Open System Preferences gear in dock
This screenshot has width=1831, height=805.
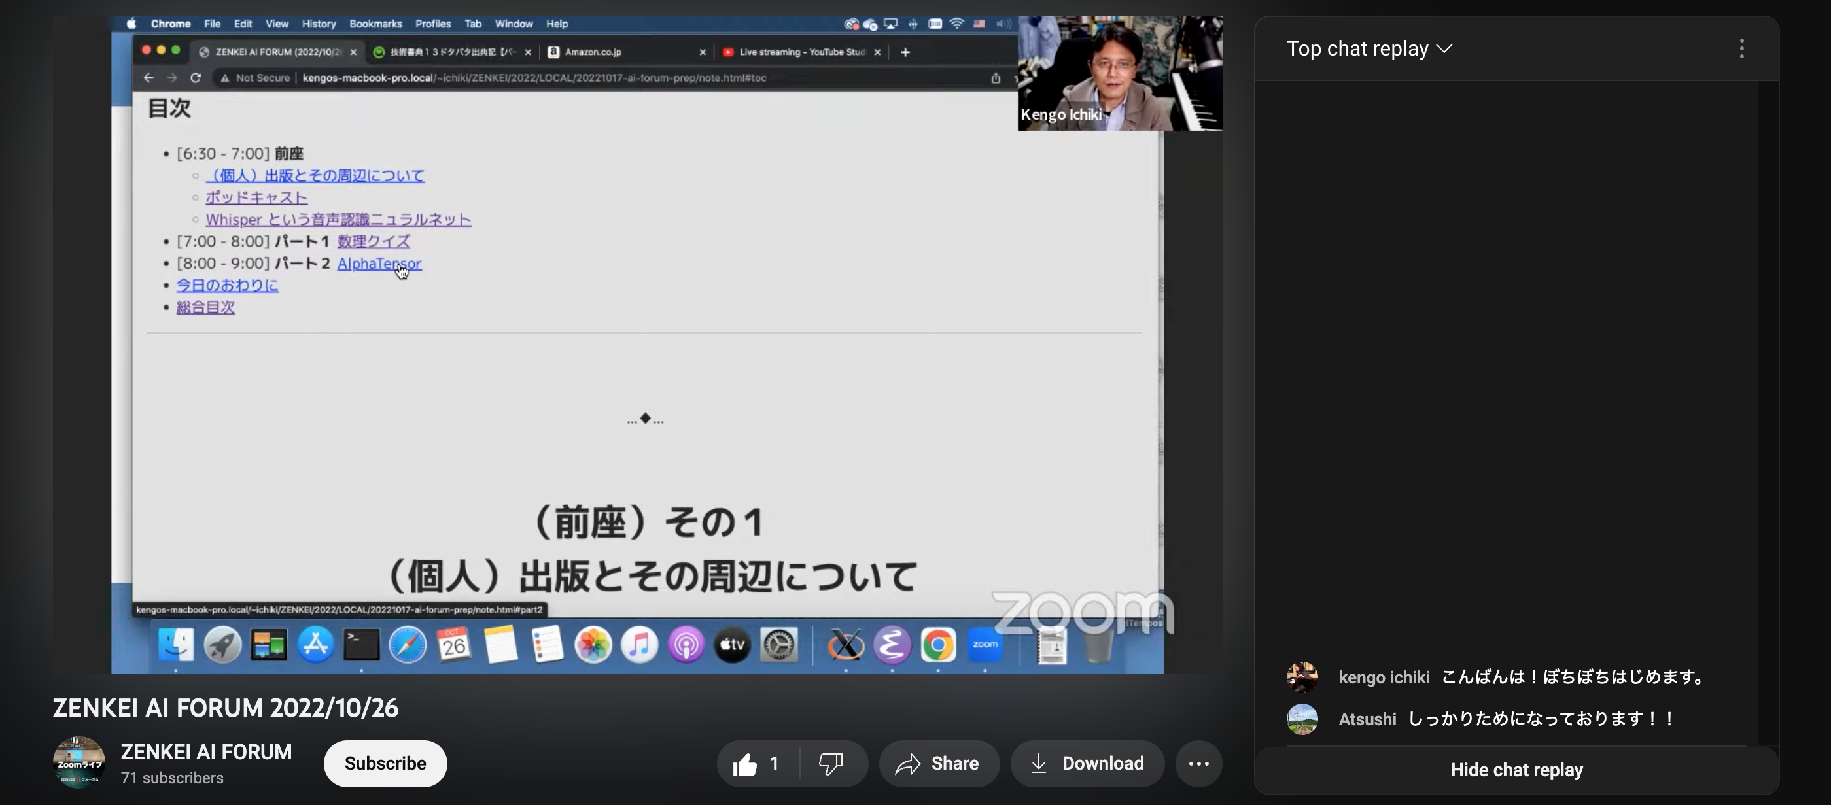[x=779, y=645]
